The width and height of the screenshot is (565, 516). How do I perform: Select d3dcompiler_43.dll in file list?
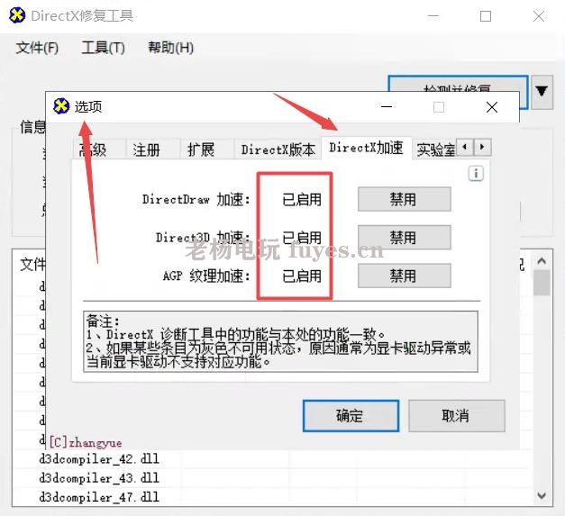point(99,478)
